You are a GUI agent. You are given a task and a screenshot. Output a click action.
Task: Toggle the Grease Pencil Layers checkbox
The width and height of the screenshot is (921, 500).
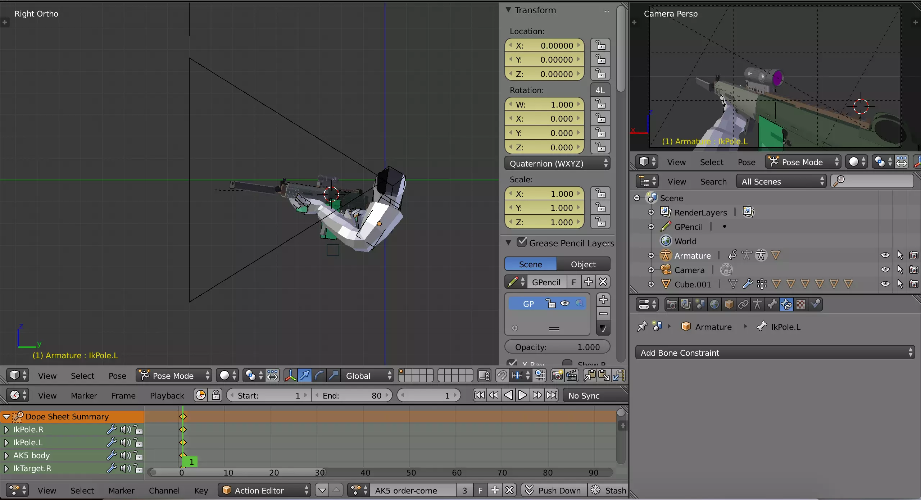point(522,242)
